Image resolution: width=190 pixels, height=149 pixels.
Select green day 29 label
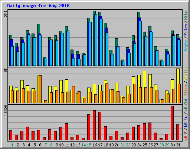click(167, 145)
